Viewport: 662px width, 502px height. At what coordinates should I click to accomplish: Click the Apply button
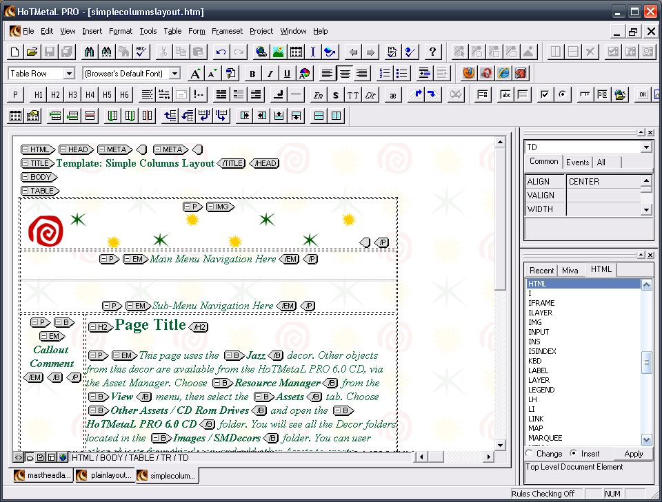pyautogui.click(x=633, y=454)
